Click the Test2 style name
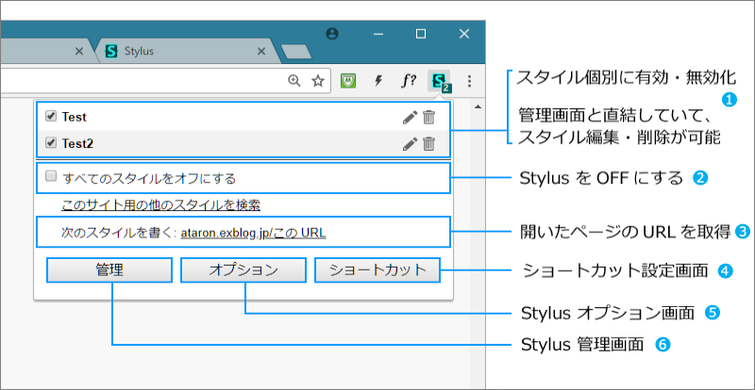The width and height of the screenshot is (755, 390). tap(77, 143)
